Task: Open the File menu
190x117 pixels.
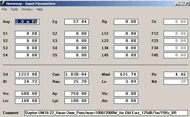Action: tap(4, 9)
